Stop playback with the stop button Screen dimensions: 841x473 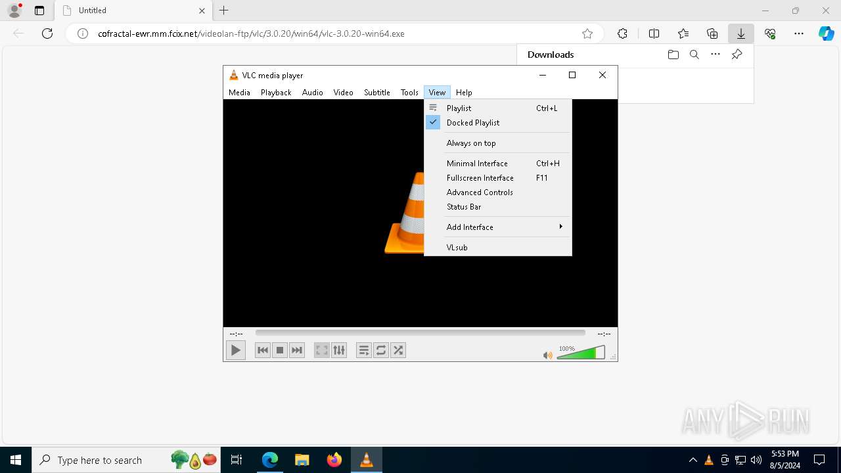tap(279, 351)
